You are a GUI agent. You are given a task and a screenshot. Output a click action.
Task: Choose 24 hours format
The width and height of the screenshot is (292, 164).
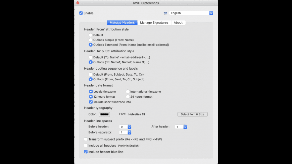[x=128, y=97]
